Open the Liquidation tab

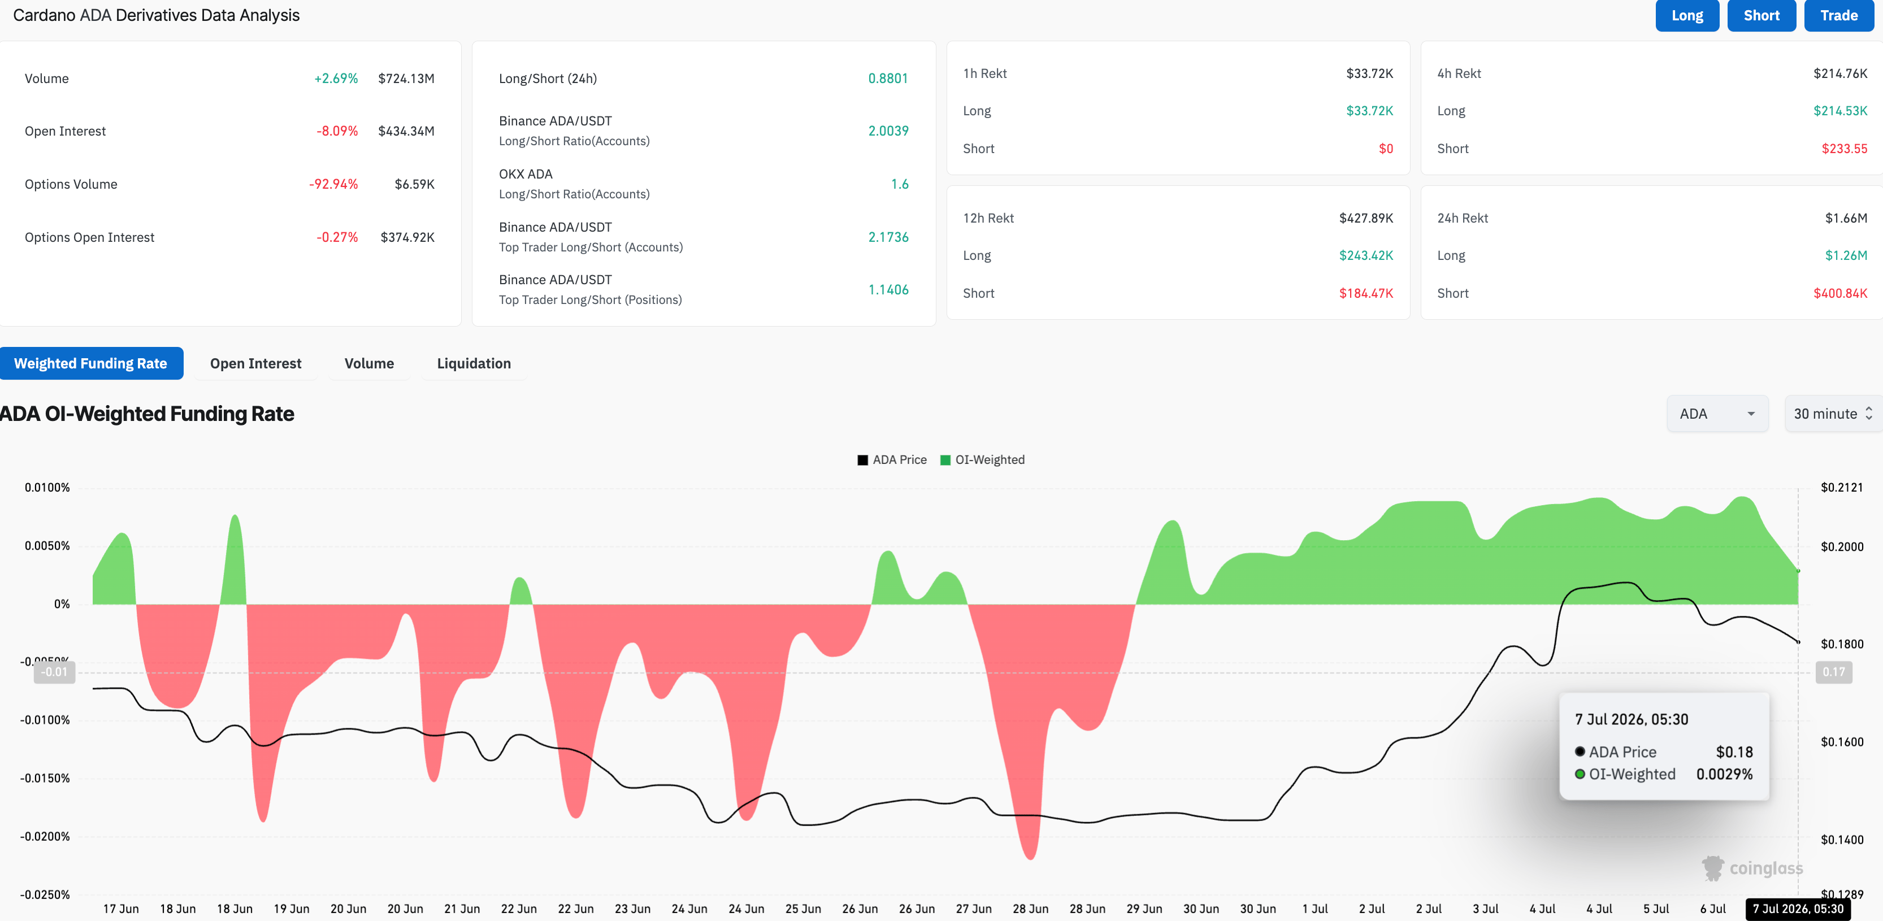tap(474, 363)
